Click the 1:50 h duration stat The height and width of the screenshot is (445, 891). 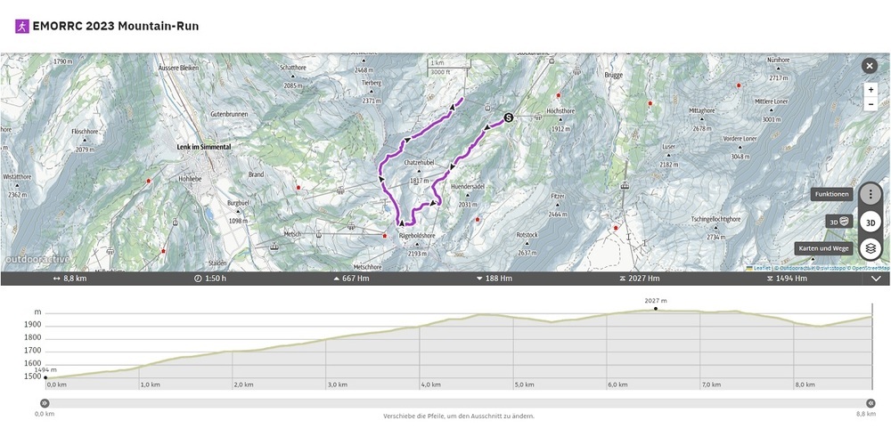tap(209, 279)
